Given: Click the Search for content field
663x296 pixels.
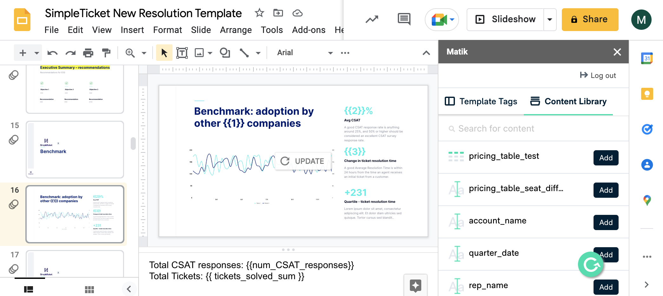Looking at the screenshot, I should [x=533, y=129].
